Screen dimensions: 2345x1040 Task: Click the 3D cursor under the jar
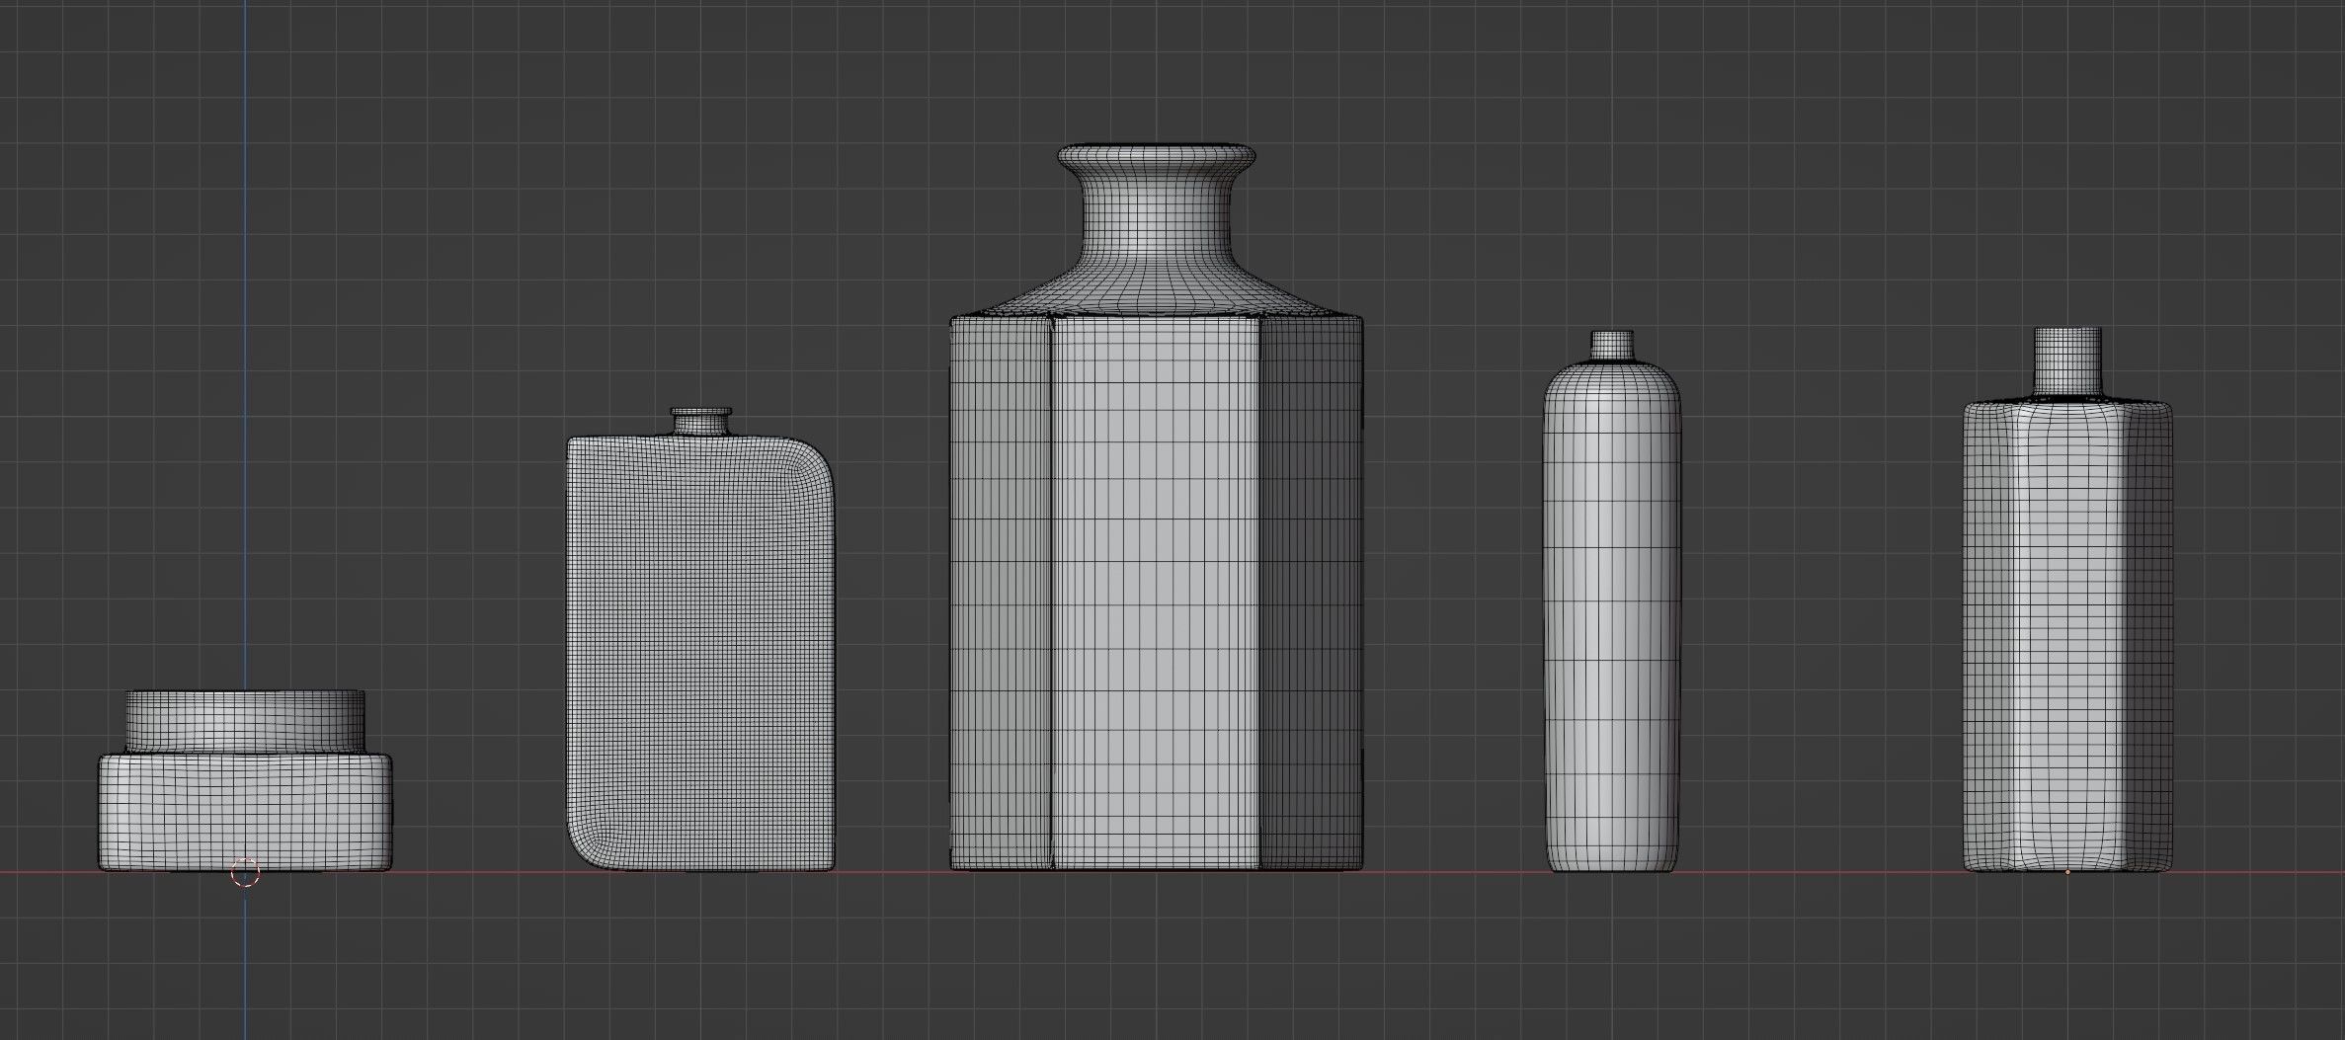point(245,872)
